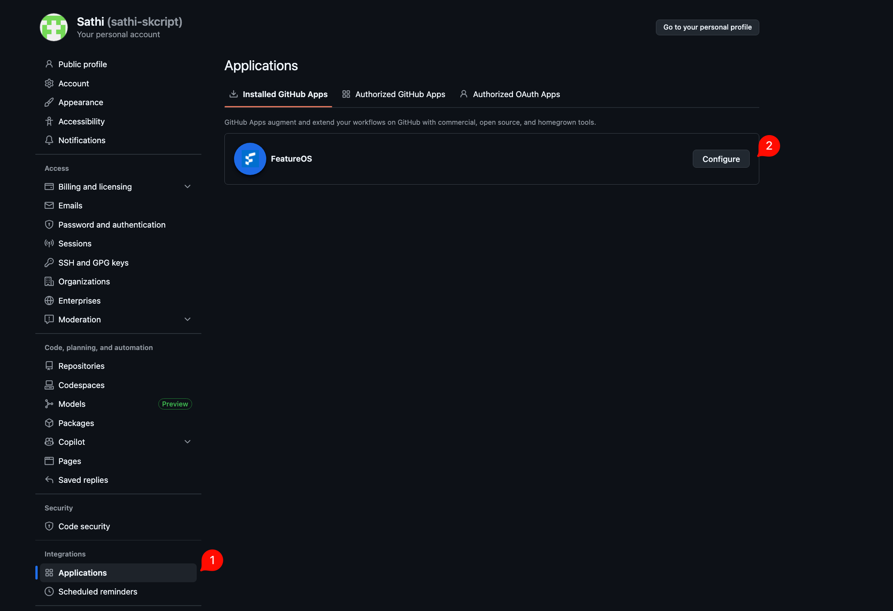Viewport: 893px width, 611px height.
Task: Open Models settings link
Action: pos(118,404)
